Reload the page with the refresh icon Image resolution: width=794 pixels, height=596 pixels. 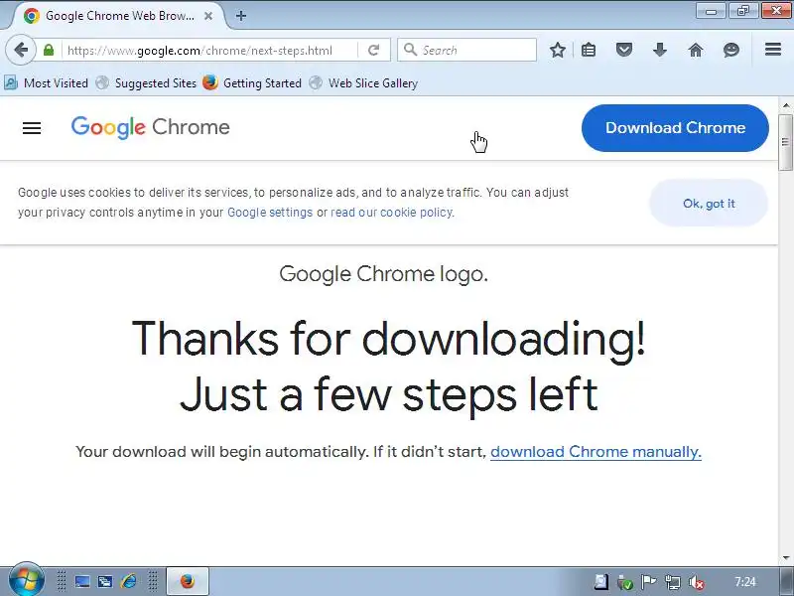point(374,50)
